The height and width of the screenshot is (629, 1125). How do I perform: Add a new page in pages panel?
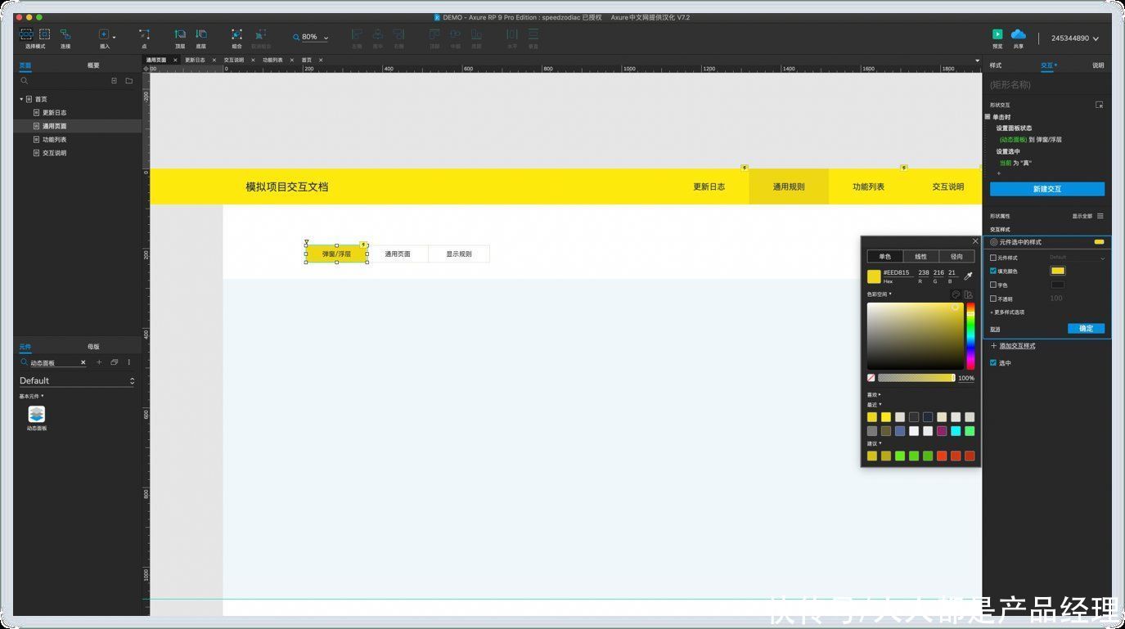114,81
